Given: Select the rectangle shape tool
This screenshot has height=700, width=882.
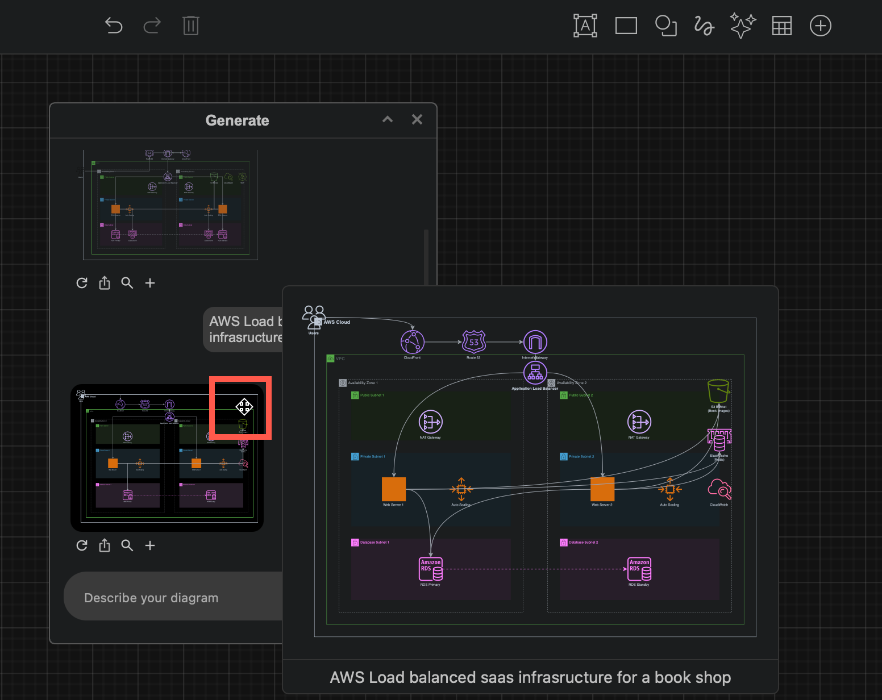Looking at the screenshot, I should (x=626, y=25).
